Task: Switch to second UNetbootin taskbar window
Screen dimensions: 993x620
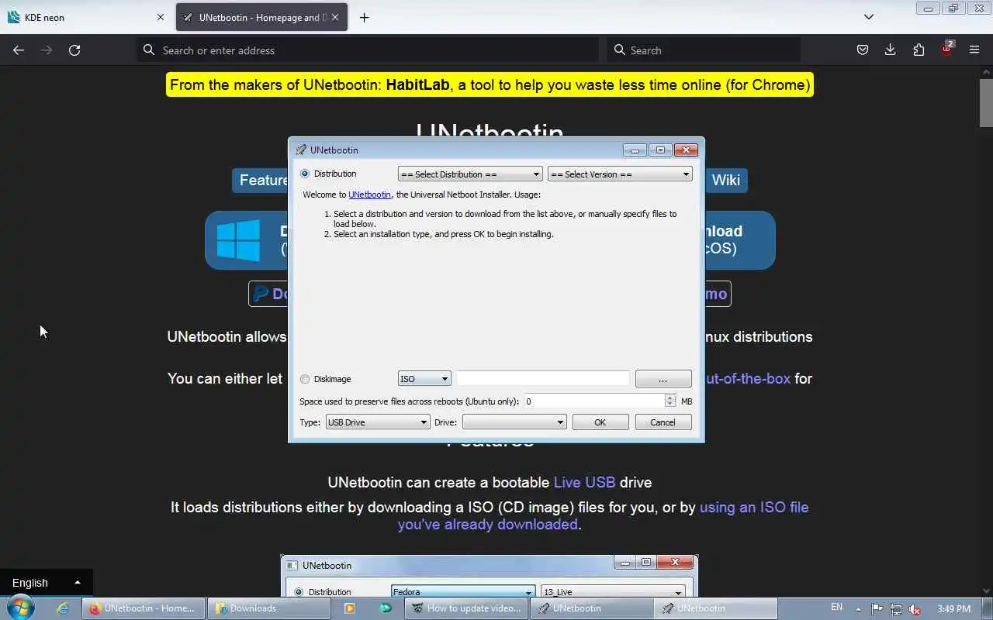Action: [x=716, y=608]
